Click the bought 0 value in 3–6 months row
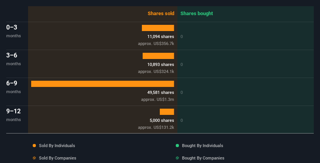Image resolution: width=320 pixels, height=163 pixels. tap(182, 64)
